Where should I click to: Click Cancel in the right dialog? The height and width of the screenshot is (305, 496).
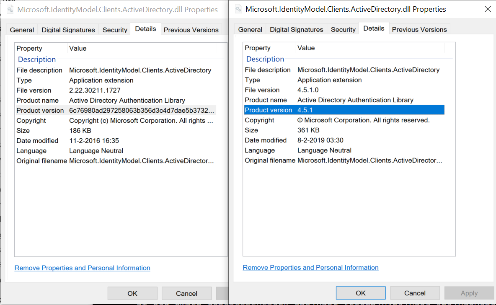click(414, 293)
